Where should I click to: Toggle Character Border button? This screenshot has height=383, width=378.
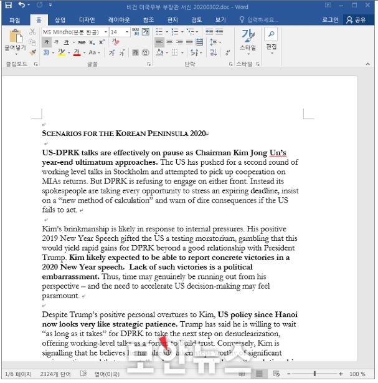[x=146, y=32]
